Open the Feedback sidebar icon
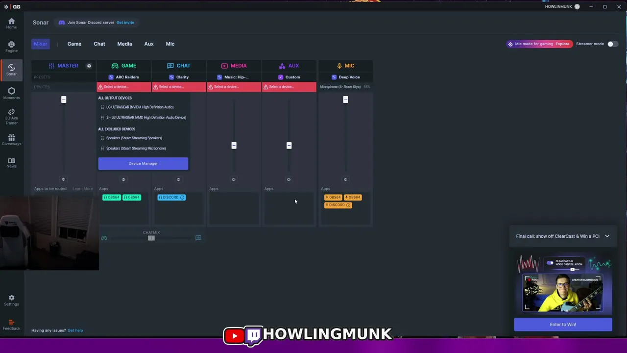Viewport: 627px width, 353px height. coord(11,325)
